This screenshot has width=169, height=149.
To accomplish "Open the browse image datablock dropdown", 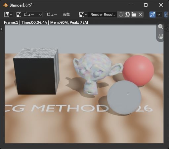I will [x=83, y=15].
